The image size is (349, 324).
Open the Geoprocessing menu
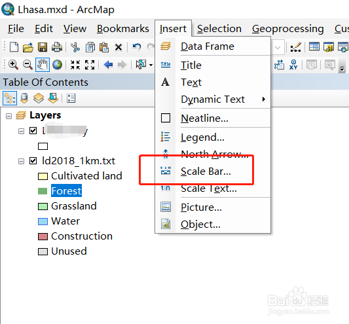[288, 29]
